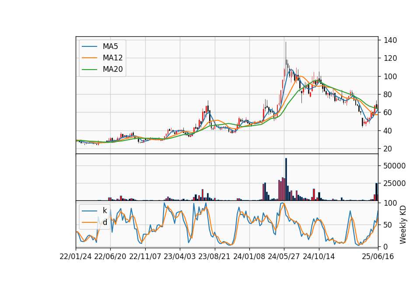
Task: Click the 22/01/24 date tick label
Action: [x=76, y=256]
